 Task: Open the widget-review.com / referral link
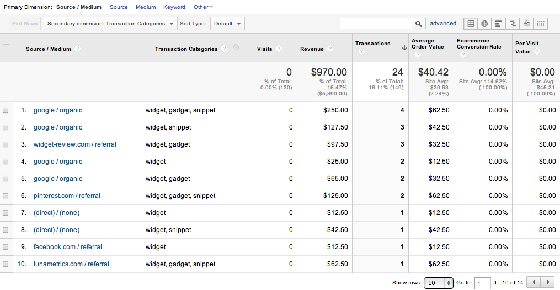[x=75, y=144]
